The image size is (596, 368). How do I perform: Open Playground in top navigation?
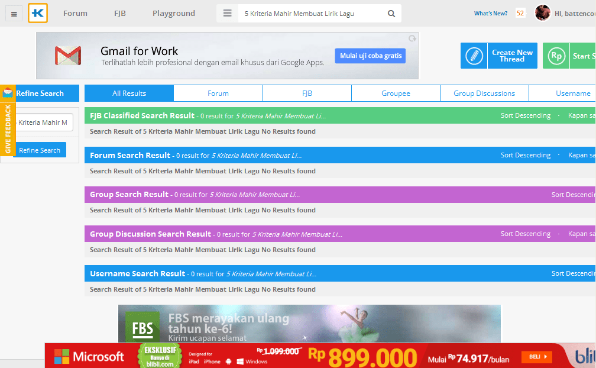pyautogui.click(x=174, y=13)
